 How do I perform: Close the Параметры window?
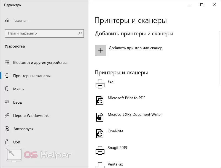pyautogui.click(x=214, y=5)
